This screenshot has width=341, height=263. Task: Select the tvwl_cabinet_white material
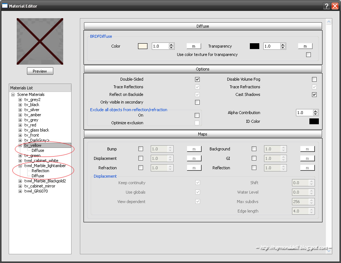pyautogui.click(x=41, y=161)
